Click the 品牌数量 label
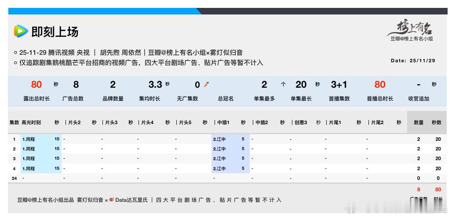The height and width of the screenshot is (218, 452). click(x=113, y=99)
